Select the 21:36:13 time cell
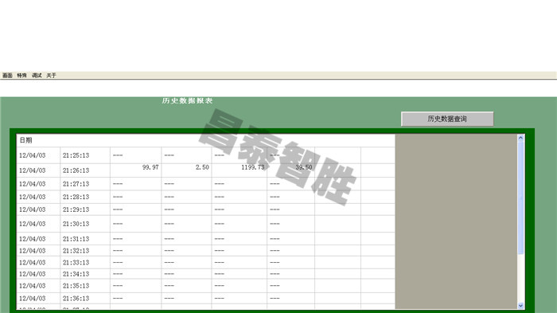This screenshot has width=557, height=313. 85,299
